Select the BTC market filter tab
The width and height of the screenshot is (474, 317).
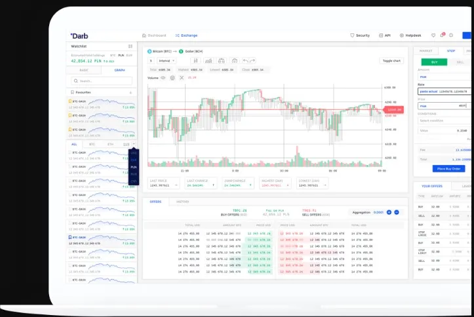[x=92, y=144]
